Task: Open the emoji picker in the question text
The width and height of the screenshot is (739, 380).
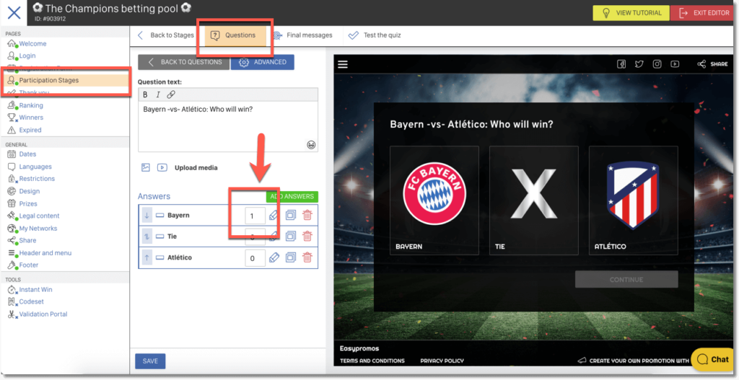Action: [x=311, y=144]
